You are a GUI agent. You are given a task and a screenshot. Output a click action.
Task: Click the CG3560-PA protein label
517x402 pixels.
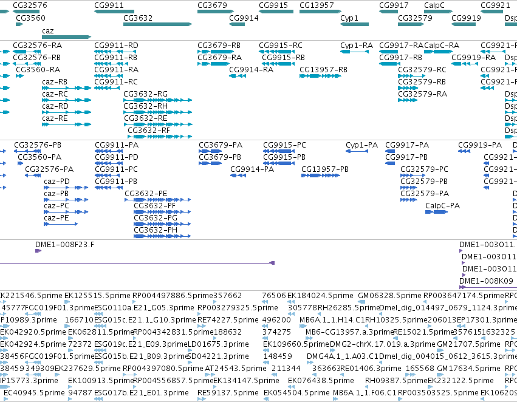click(39, 157)
